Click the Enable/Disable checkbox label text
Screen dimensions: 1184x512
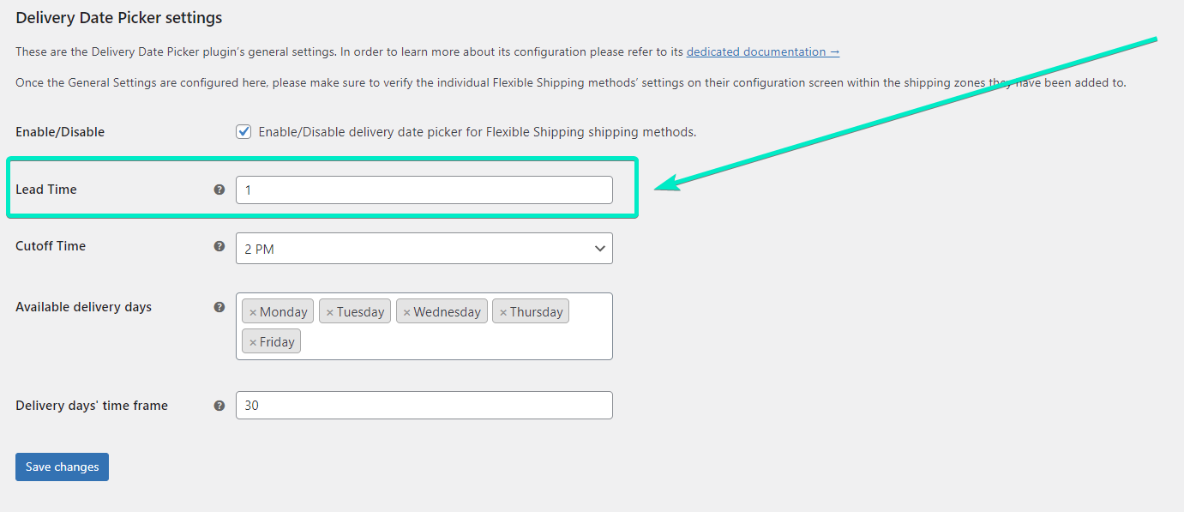(x=477, y=132)
